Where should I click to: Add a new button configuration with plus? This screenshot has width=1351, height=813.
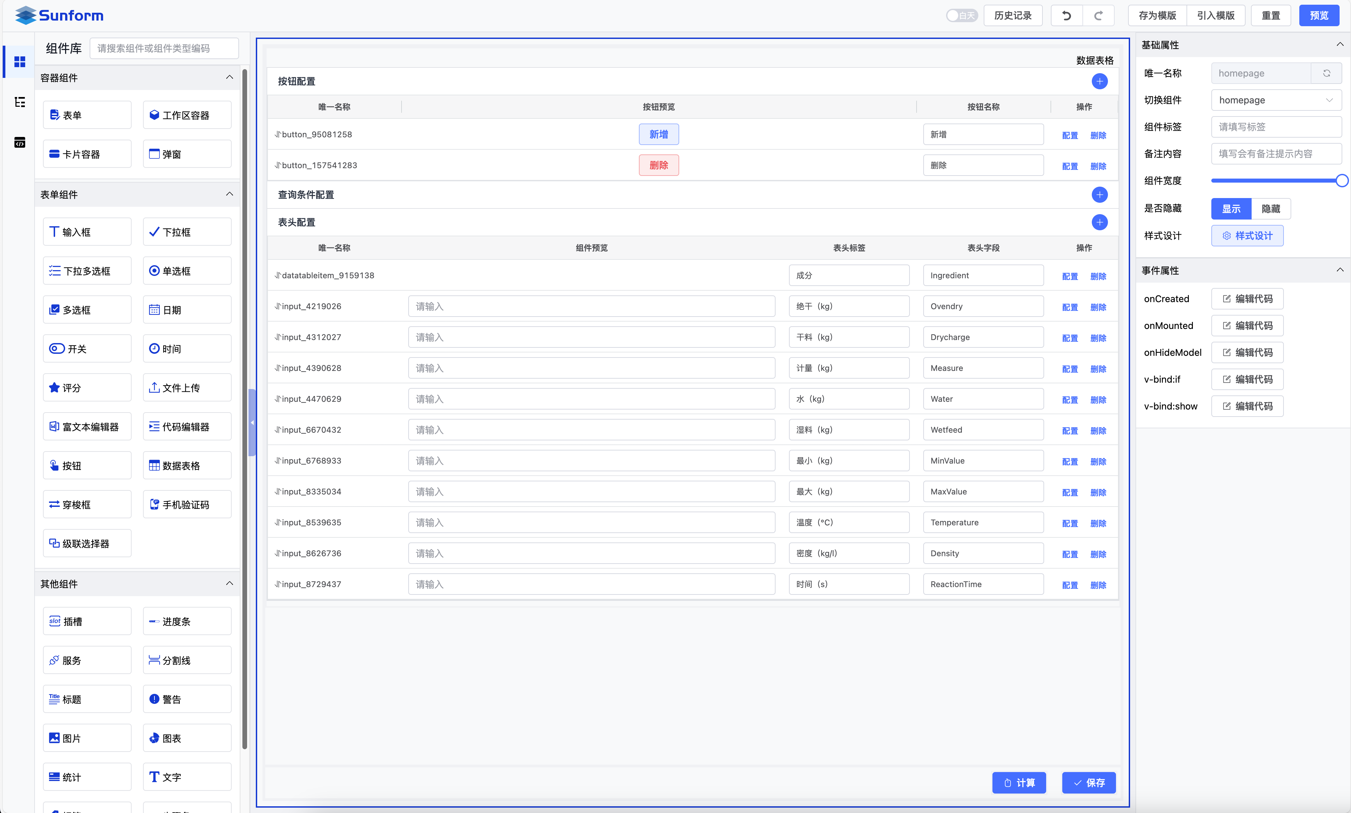point(1099,81)
